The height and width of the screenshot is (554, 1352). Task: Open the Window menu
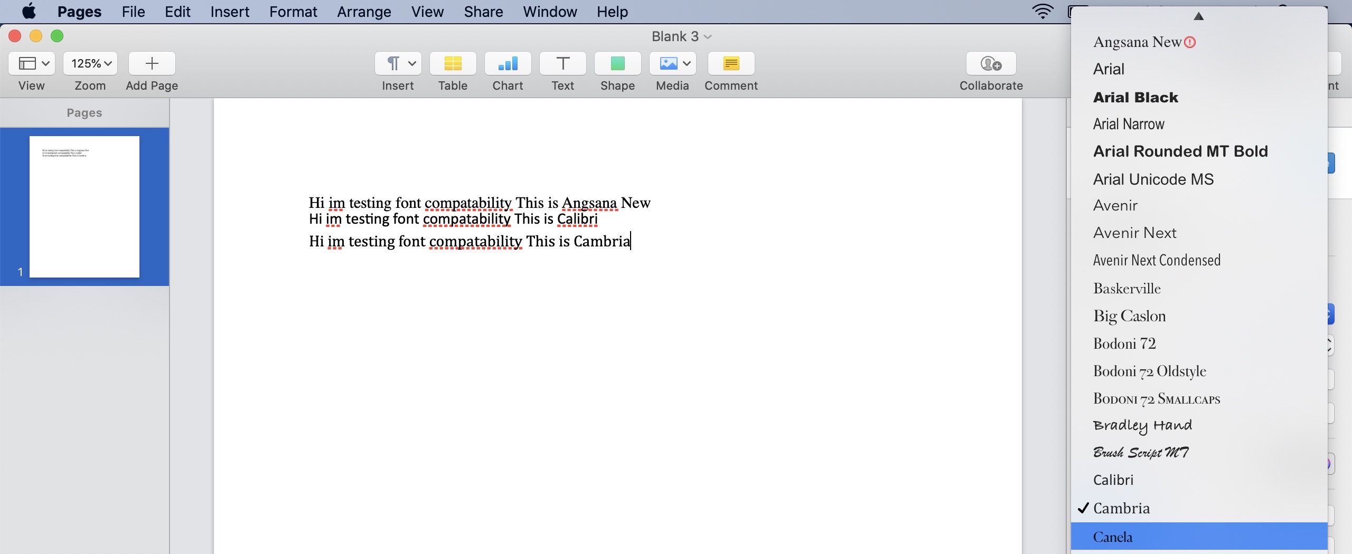(x=550, y=12)
